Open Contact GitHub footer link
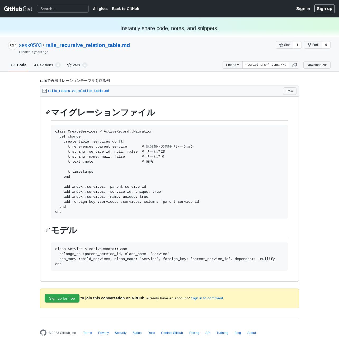Viewport: 339px width, 349px height. (172, 333)
